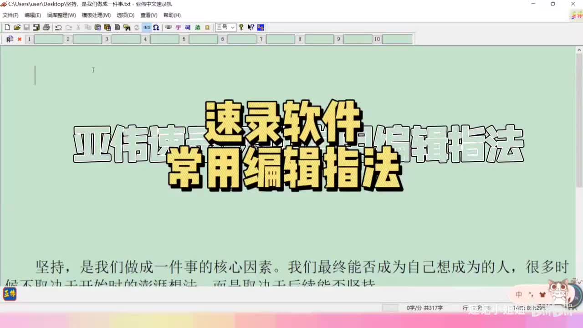Viewport: 583px width, 328px height.
Task: Click the 词 word icon
Action: [188, 27]
